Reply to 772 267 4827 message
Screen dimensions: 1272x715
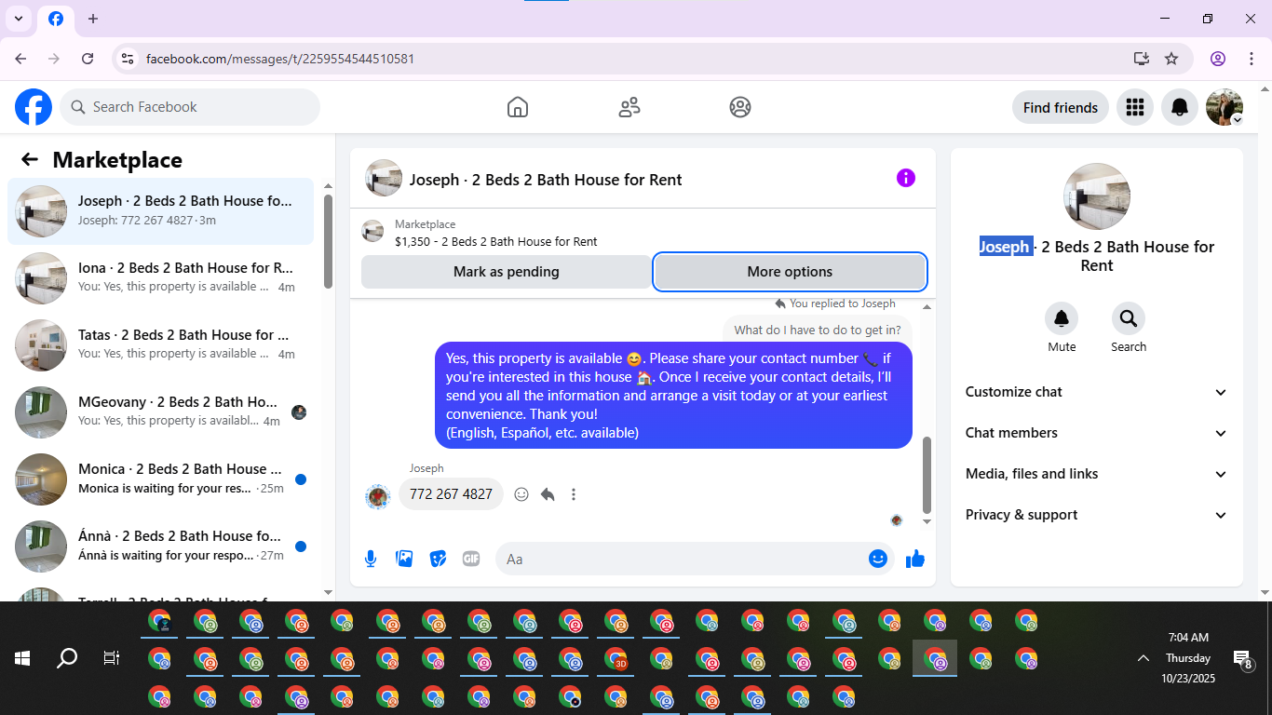(548, 494)
